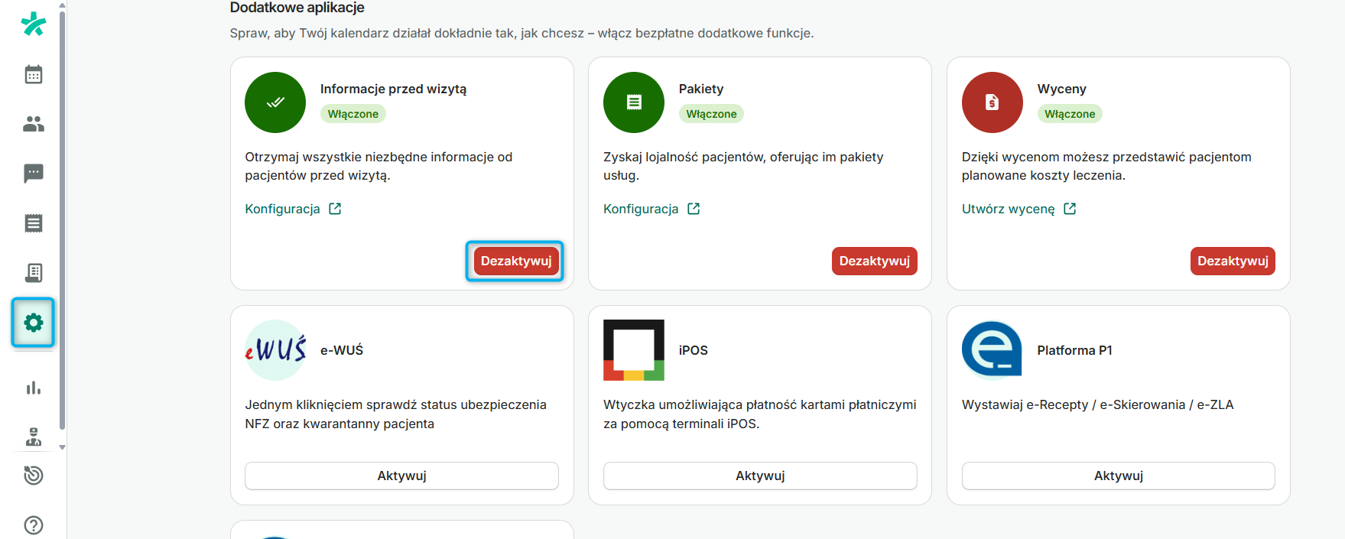Open the chat messages icon

coord(34,174)
